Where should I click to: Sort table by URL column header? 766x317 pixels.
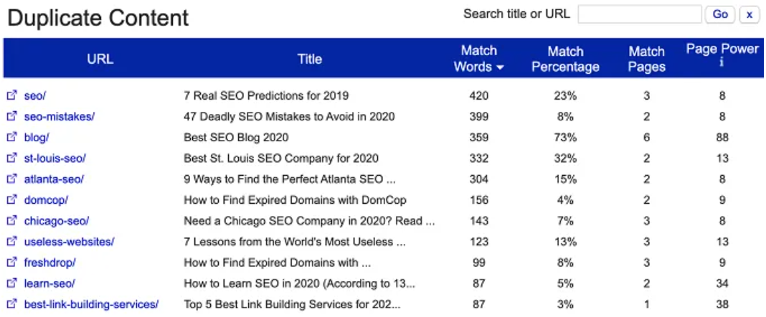click(x=100, y=59)
